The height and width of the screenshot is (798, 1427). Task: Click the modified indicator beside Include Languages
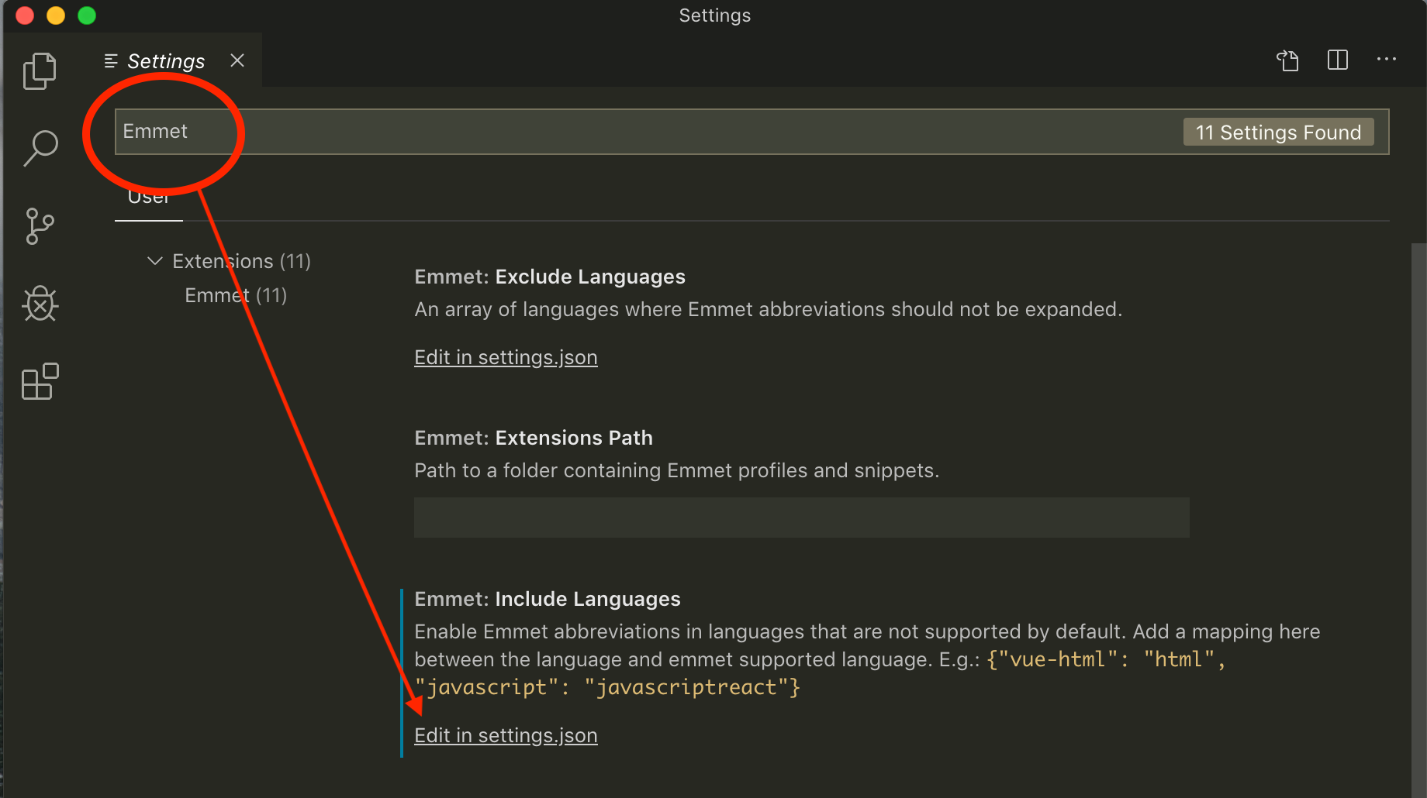pyautogui.click(x=402, y=666)
